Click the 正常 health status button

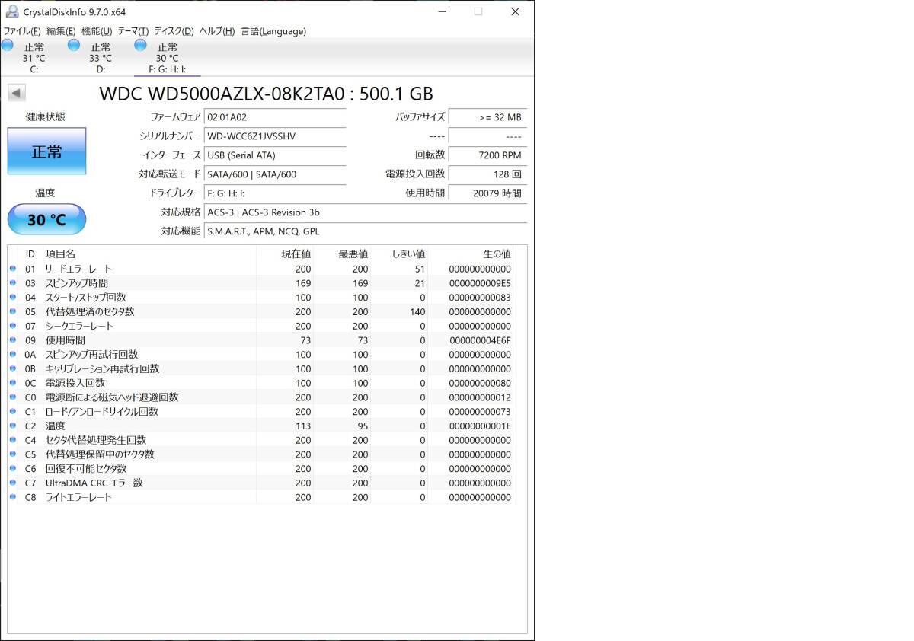pos(46,151)
